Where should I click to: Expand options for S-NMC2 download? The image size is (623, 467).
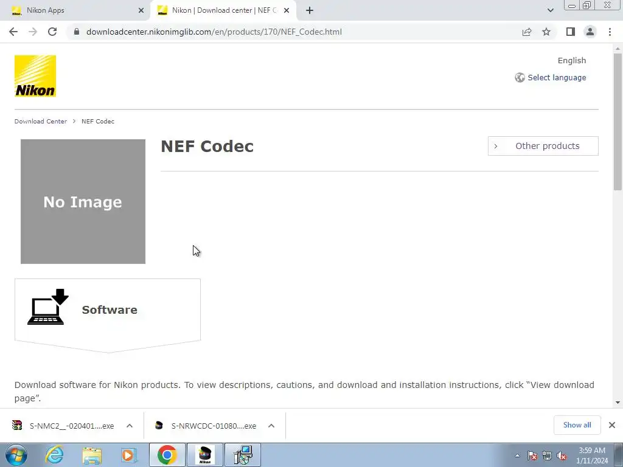coord(130,426)
